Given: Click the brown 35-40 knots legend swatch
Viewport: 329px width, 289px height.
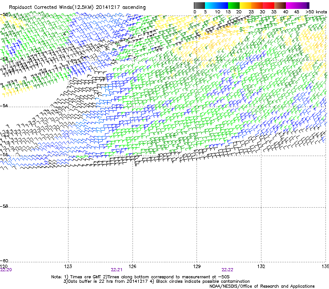Looking at the screenshot, I should (280, 5).
